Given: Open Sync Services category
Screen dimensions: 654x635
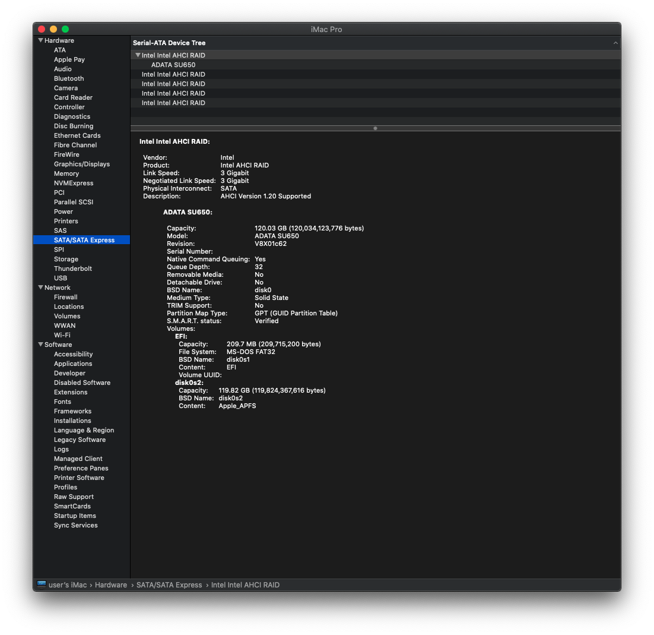Looking at the screenshot, I should click(75, 526).
